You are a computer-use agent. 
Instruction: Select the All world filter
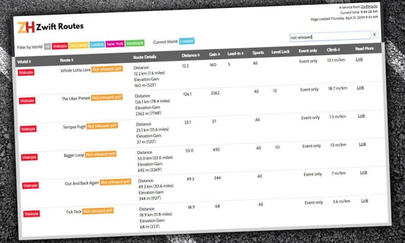pos(47,47)
